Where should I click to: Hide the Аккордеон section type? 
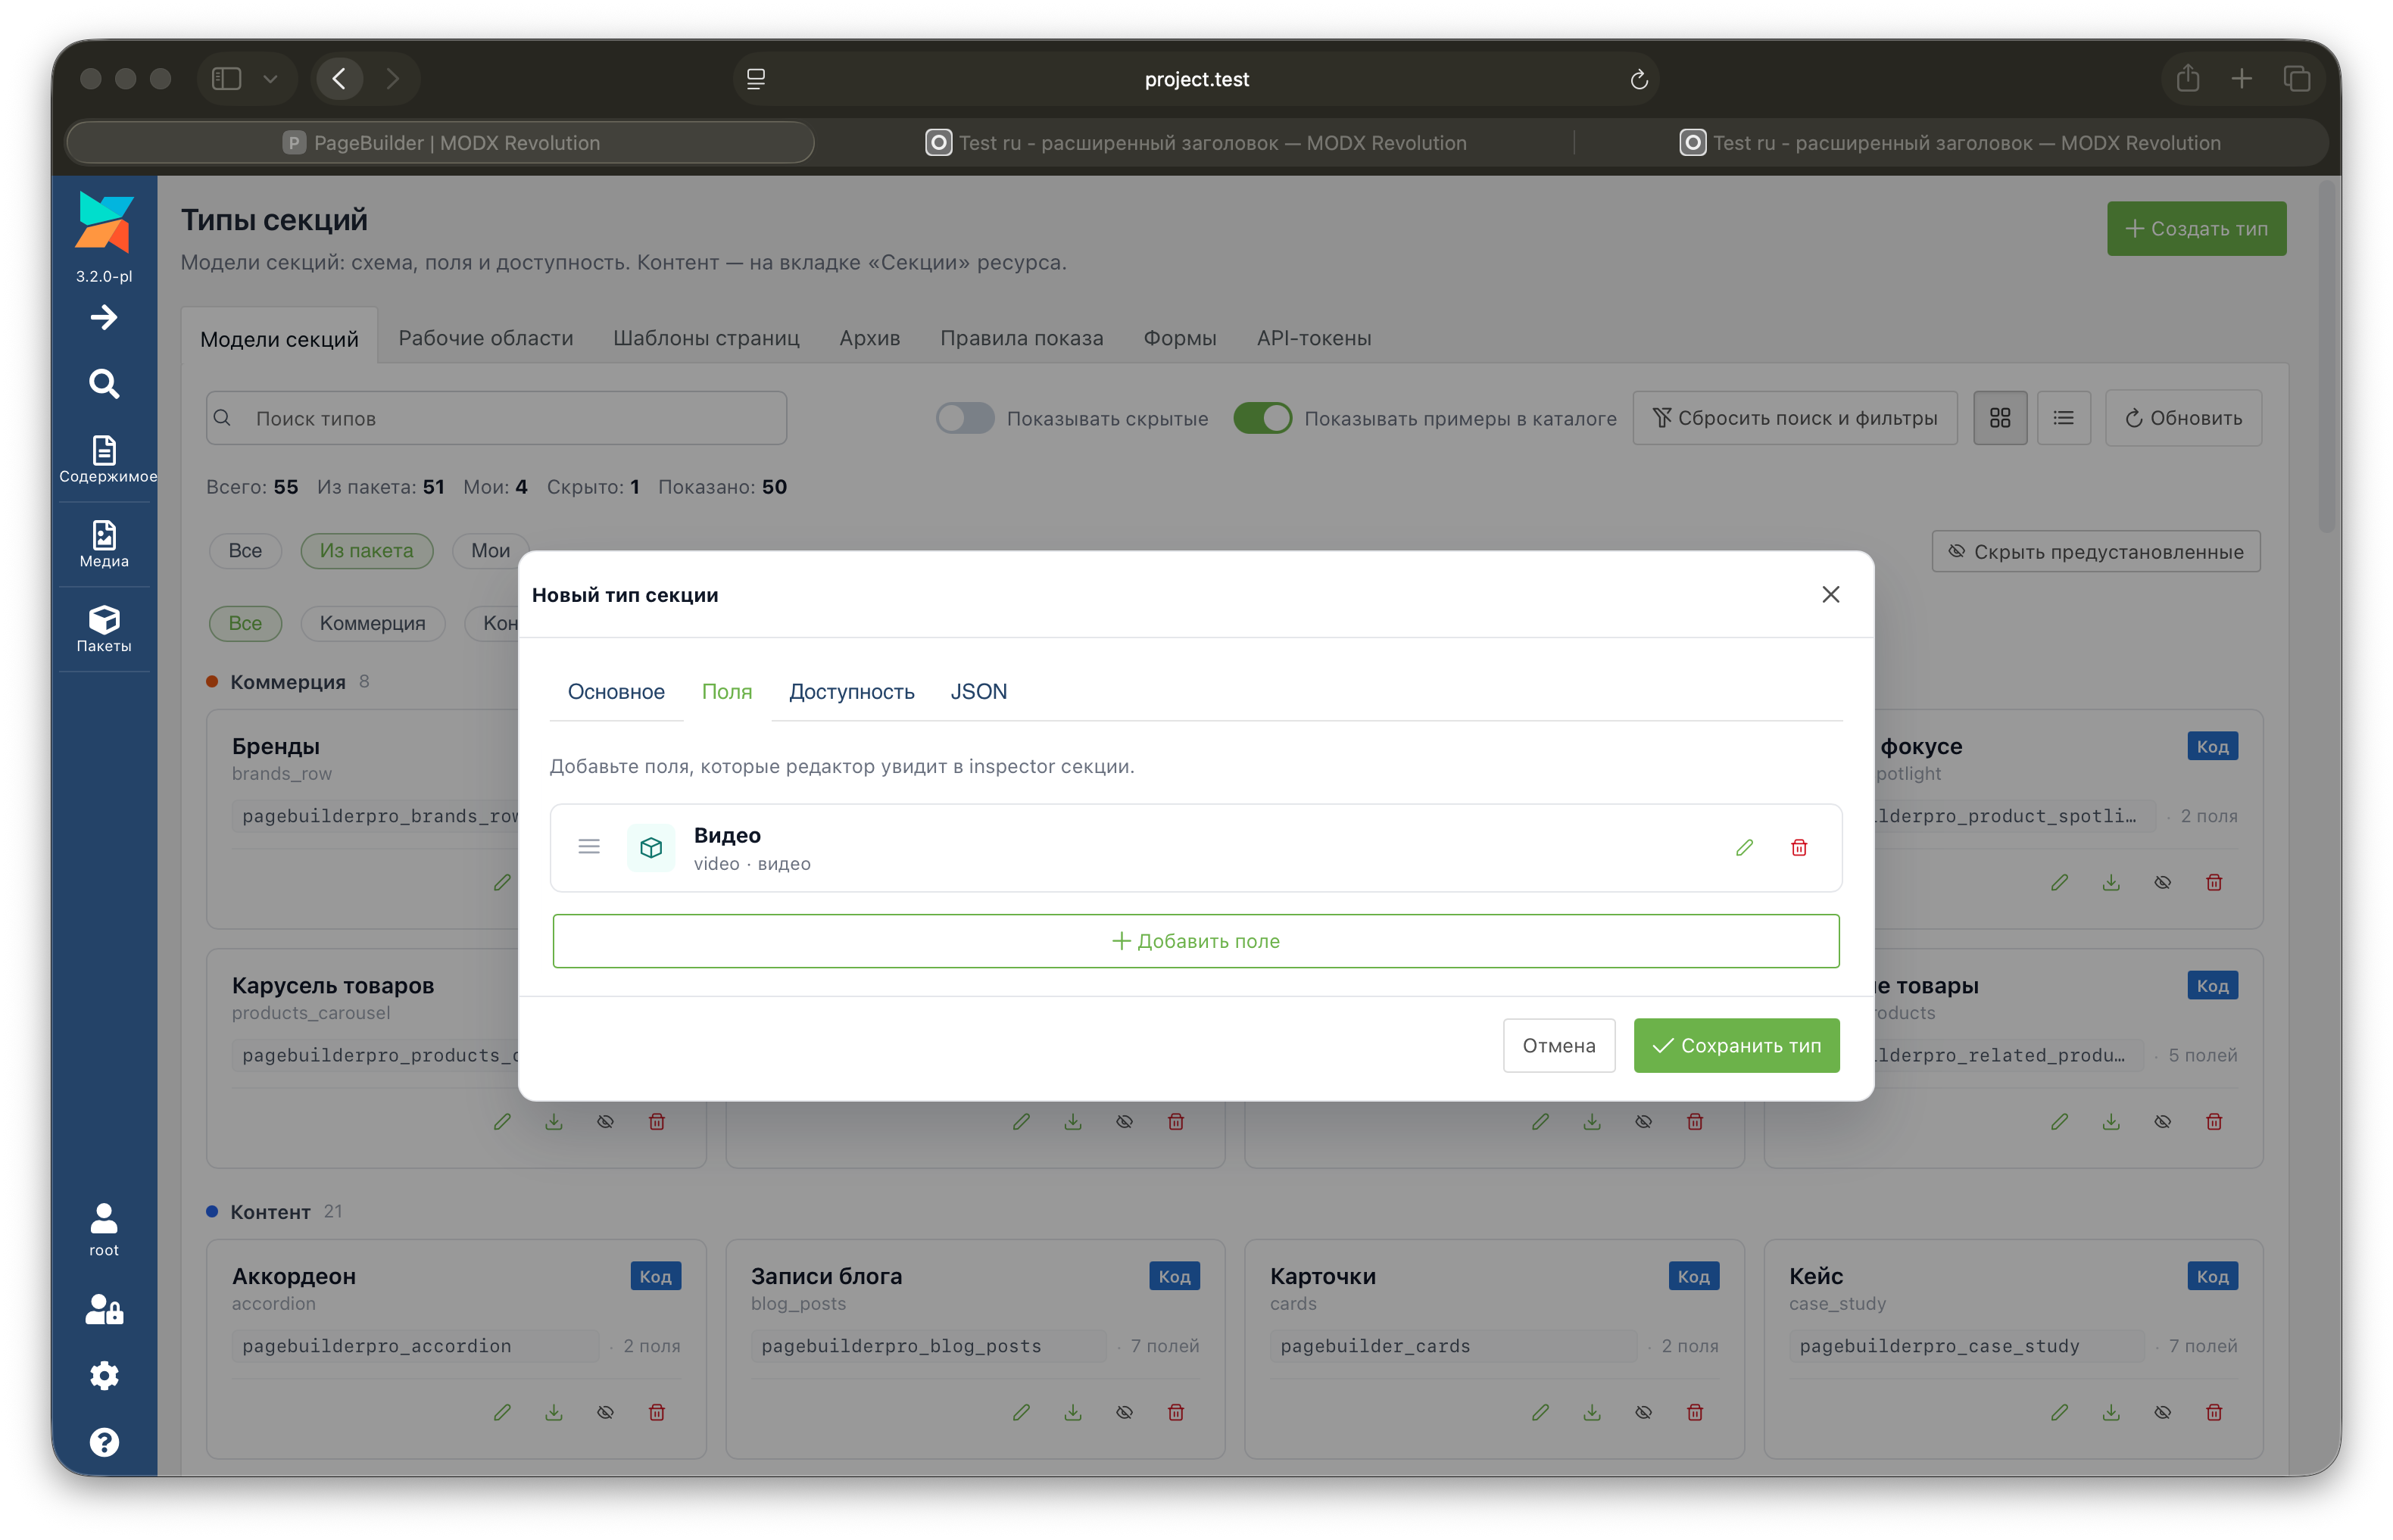click(605, 1412)
